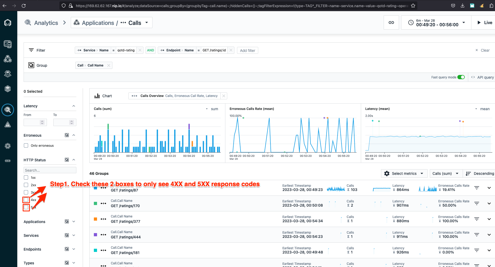Remove the Calls Overview chart chip

pos(224,96)
